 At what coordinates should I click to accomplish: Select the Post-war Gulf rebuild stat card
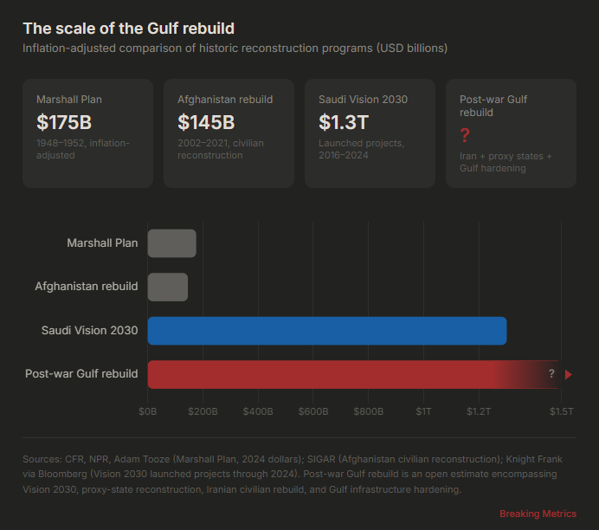click(511, 133)
